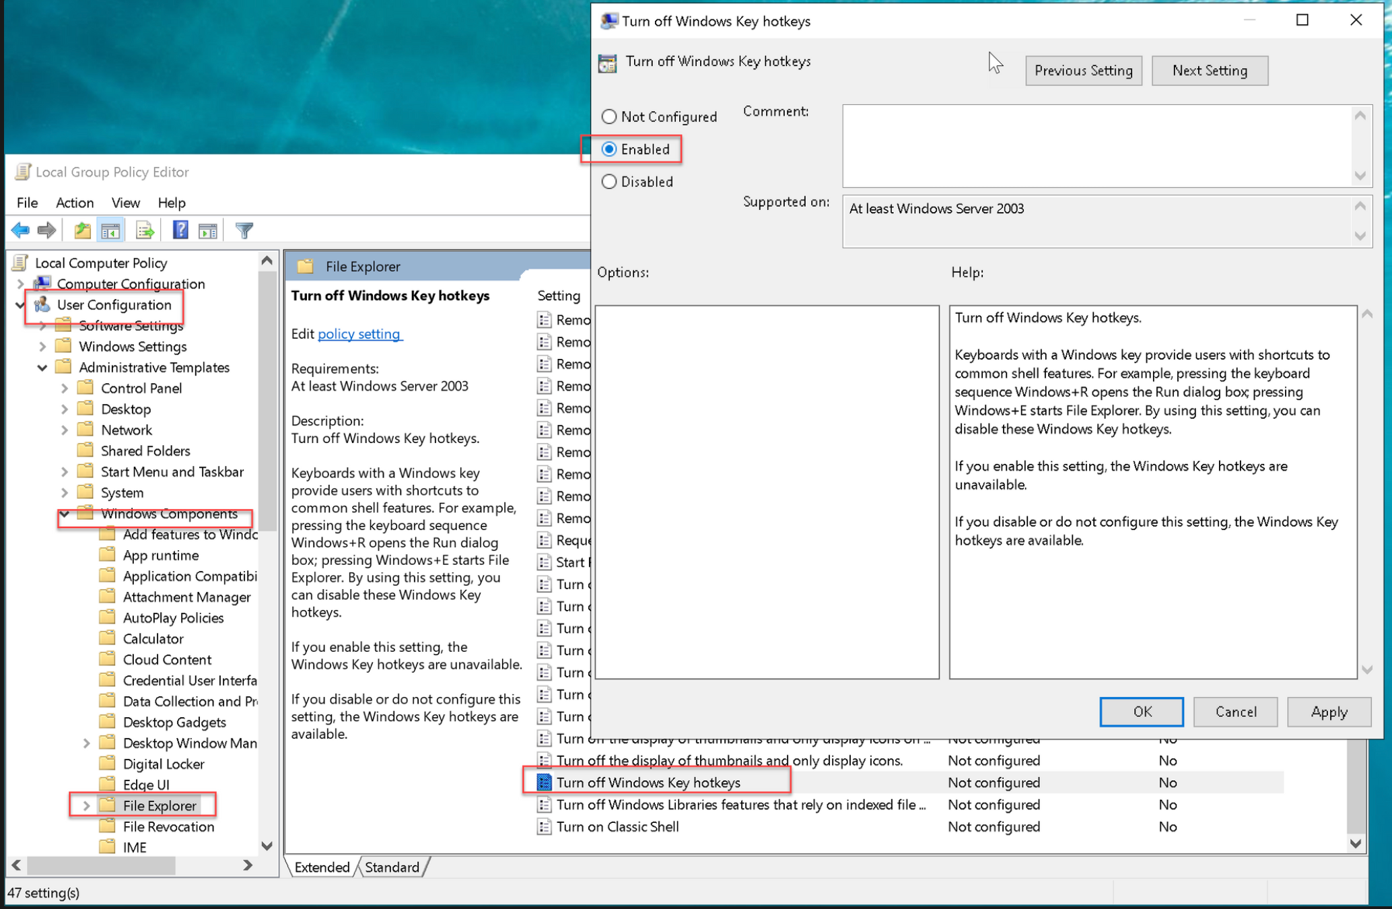Toggle the Show/Hide Console Tree icon
The width and height of the screenshot is (1392, 909).
pos(111,231)
